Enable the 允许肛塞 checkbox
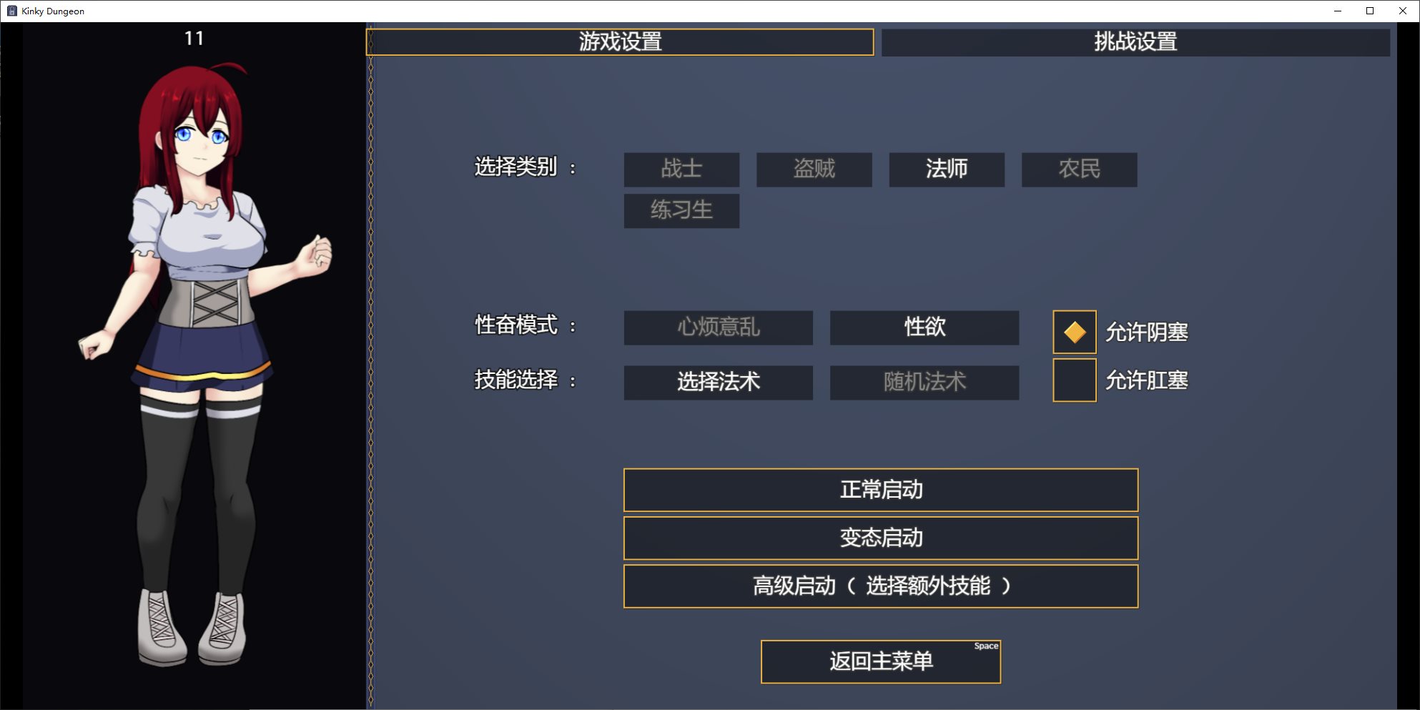 point(1074,380)
